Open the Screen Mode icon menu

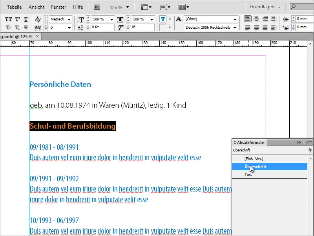point(165,7)
